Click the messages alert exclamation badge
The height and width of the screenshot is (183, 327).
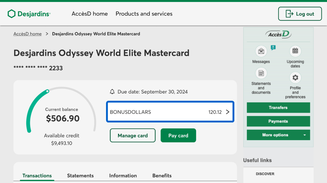[273, 48]
